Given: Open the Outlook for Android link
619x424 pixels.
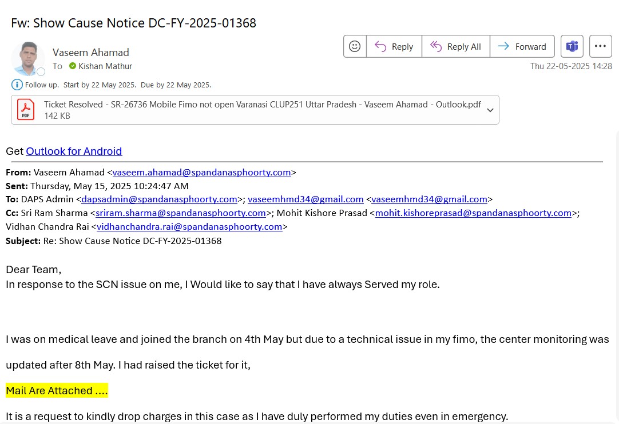Looking at the screenshot, I should click(x=74, y=151).
